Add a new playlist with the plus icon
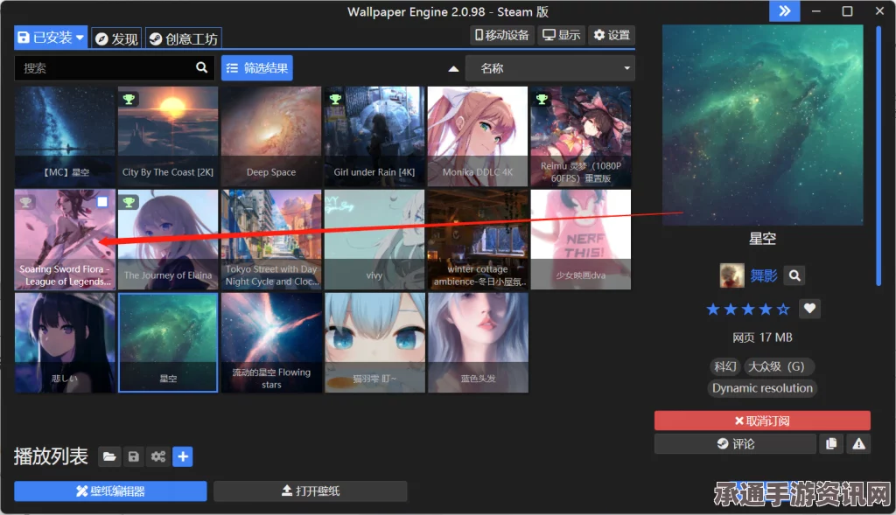The width and height of the screenshot is (896, 515). [183, 456]
